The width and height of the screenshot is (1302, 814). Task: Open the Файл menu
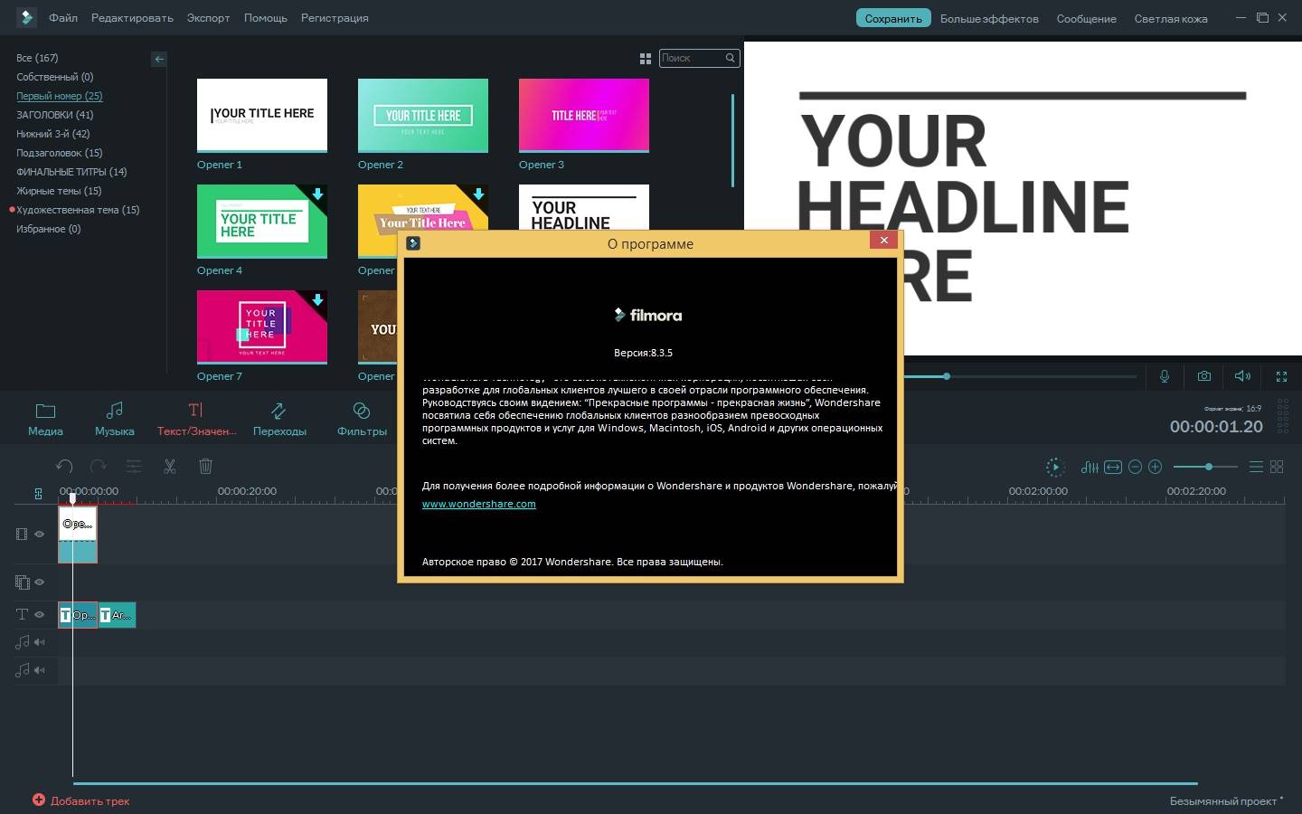[63, 18]
